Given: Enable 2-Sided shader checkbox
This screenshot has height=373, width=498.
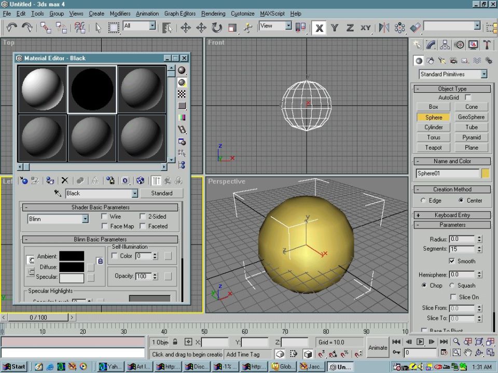Looking at the screenshot, I should 143,217.
